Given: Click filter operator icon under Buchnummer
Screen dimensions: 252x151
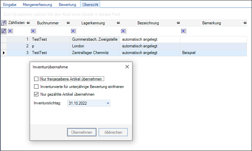Looking at the screenshot, I should [x=33, y=31].
